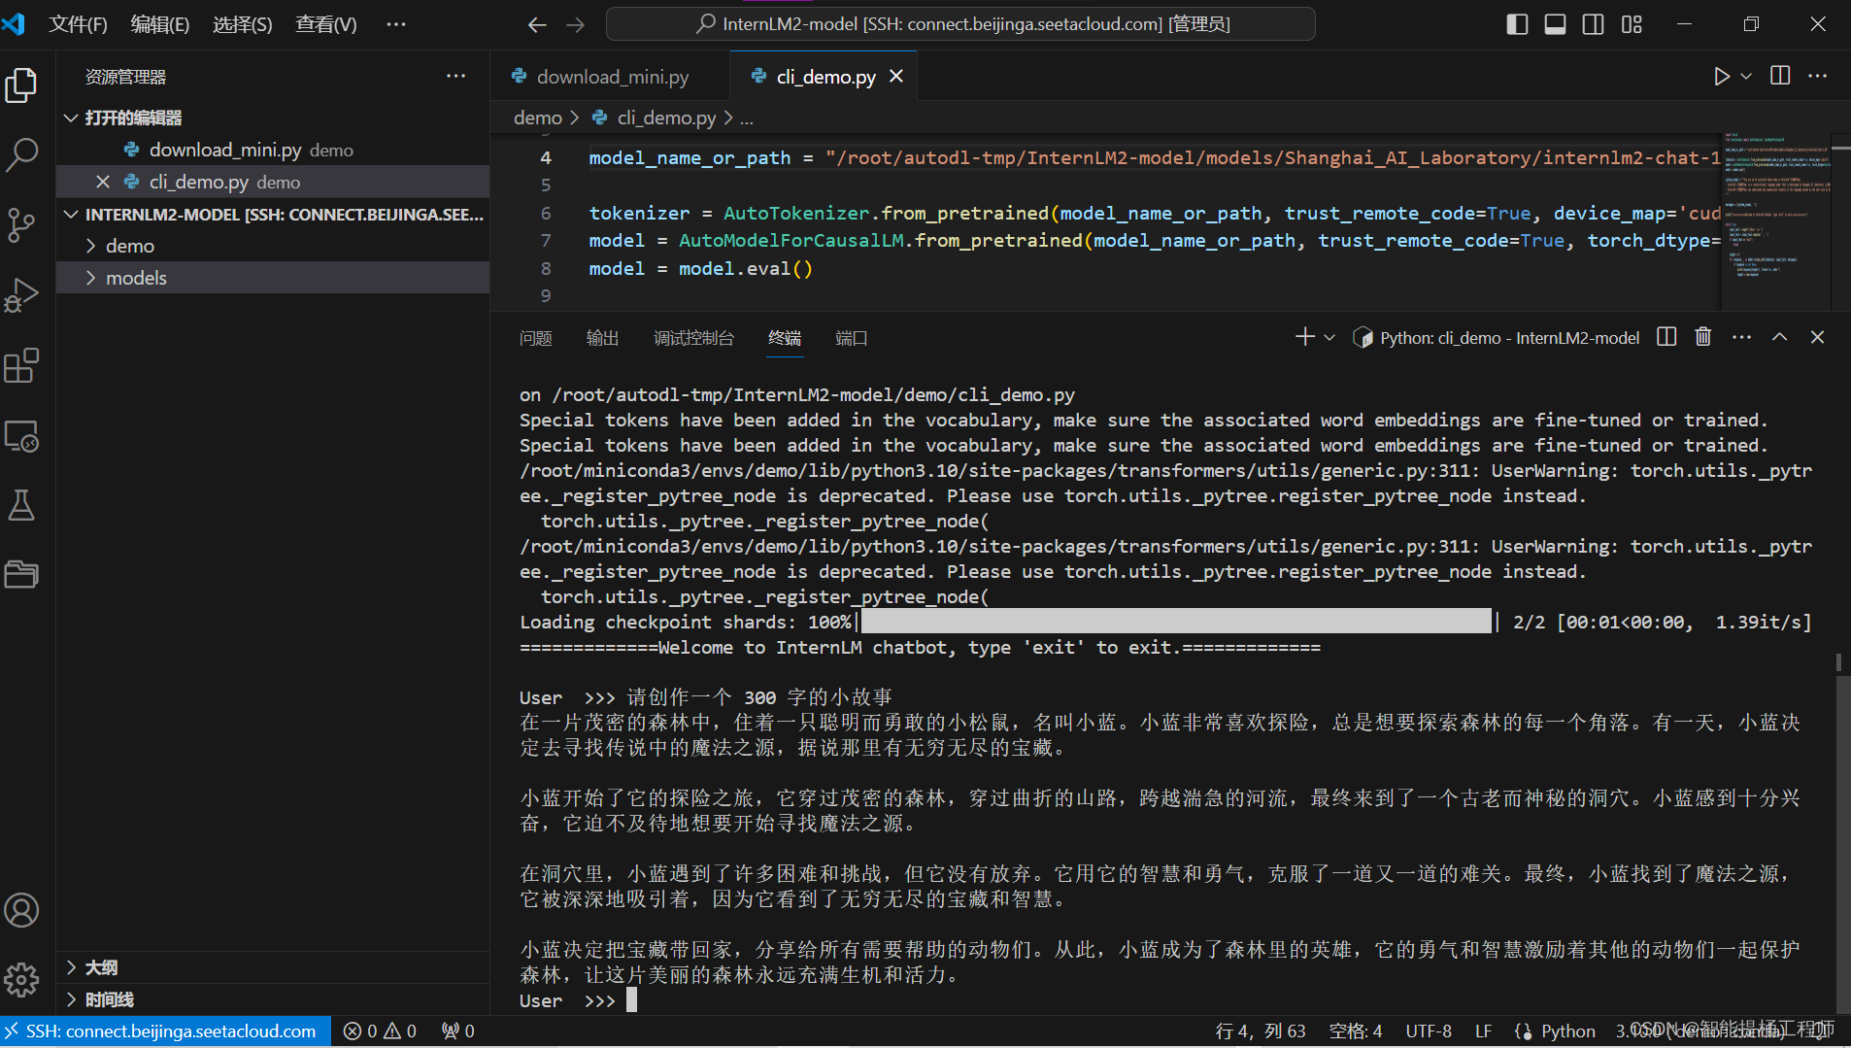Close the cli_demo.py tab
This screenshot has height=1048, width=1851.
[x=896, y=76]
